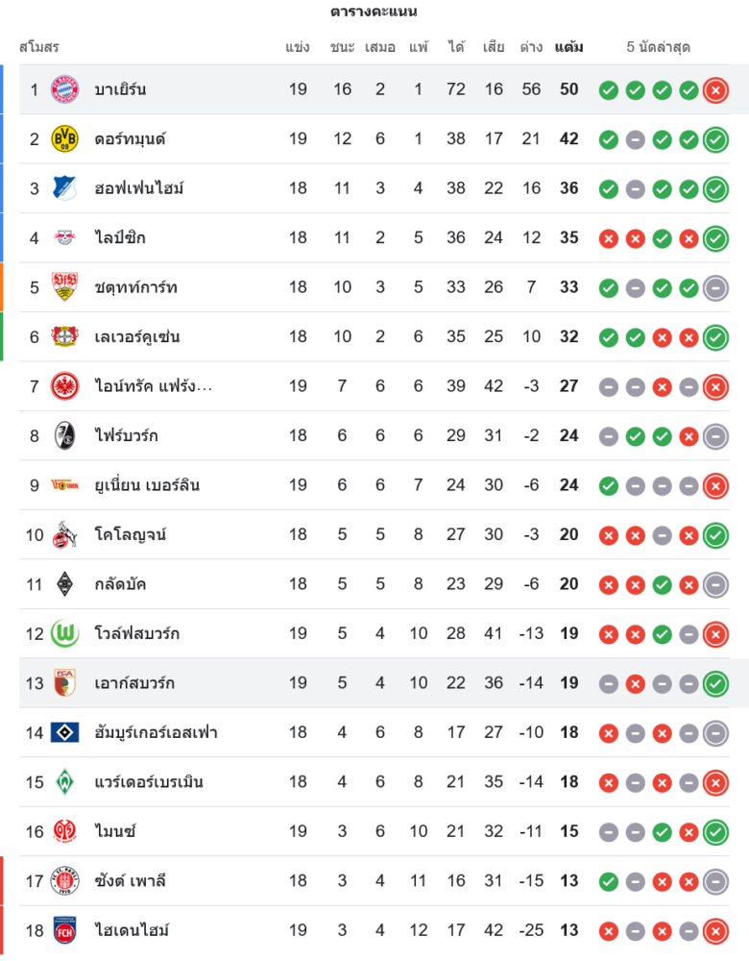Click the Hamburger SV diamond logo
This screenshot has height=961, width=749.
64,732
